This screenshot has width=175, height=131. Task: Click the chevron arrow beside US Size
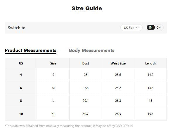pos(137,27)
